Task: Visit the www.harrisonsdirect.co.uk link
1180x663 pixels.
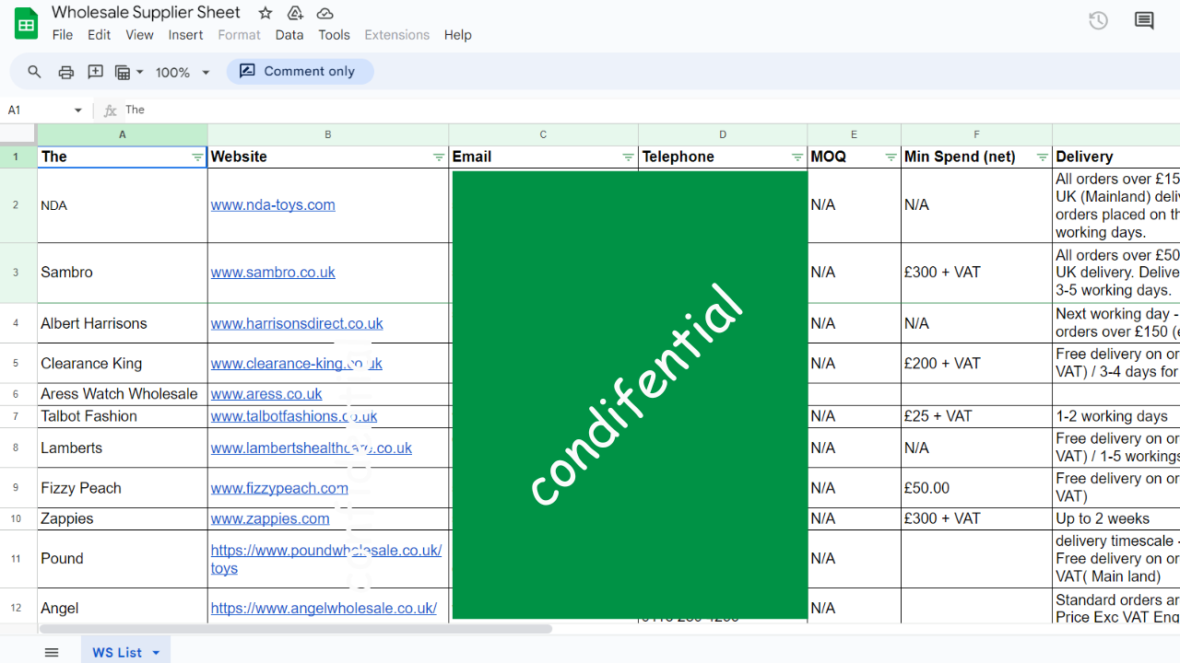Action: point(297,324)
